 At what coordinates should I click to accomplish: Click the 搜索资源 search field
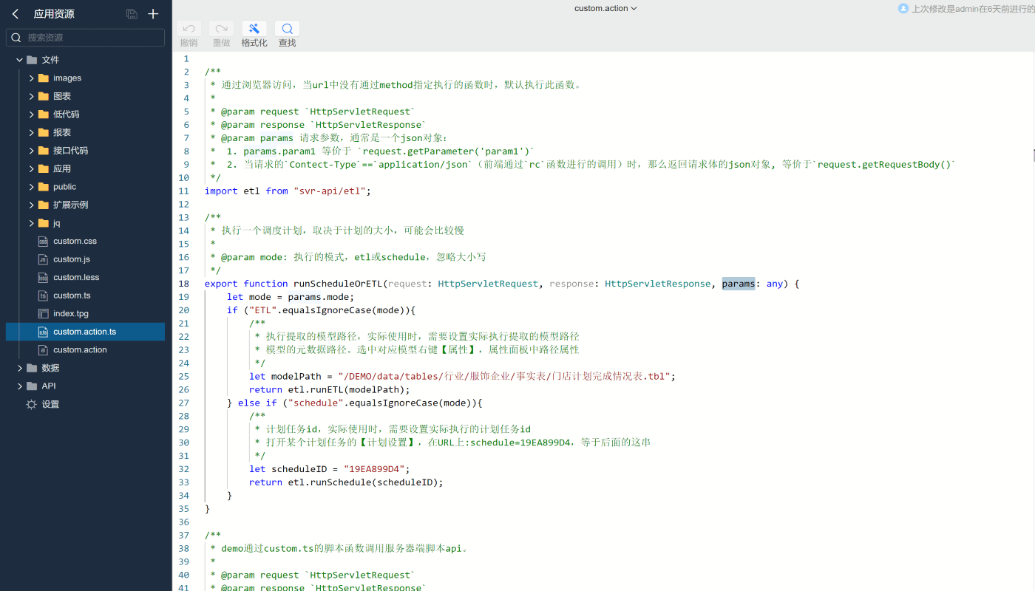[92, 38]
